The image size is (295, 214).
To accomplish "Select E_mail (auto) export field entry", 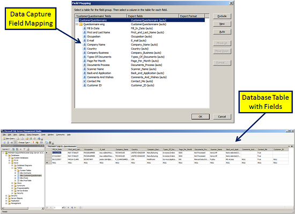I will (139, 41).
